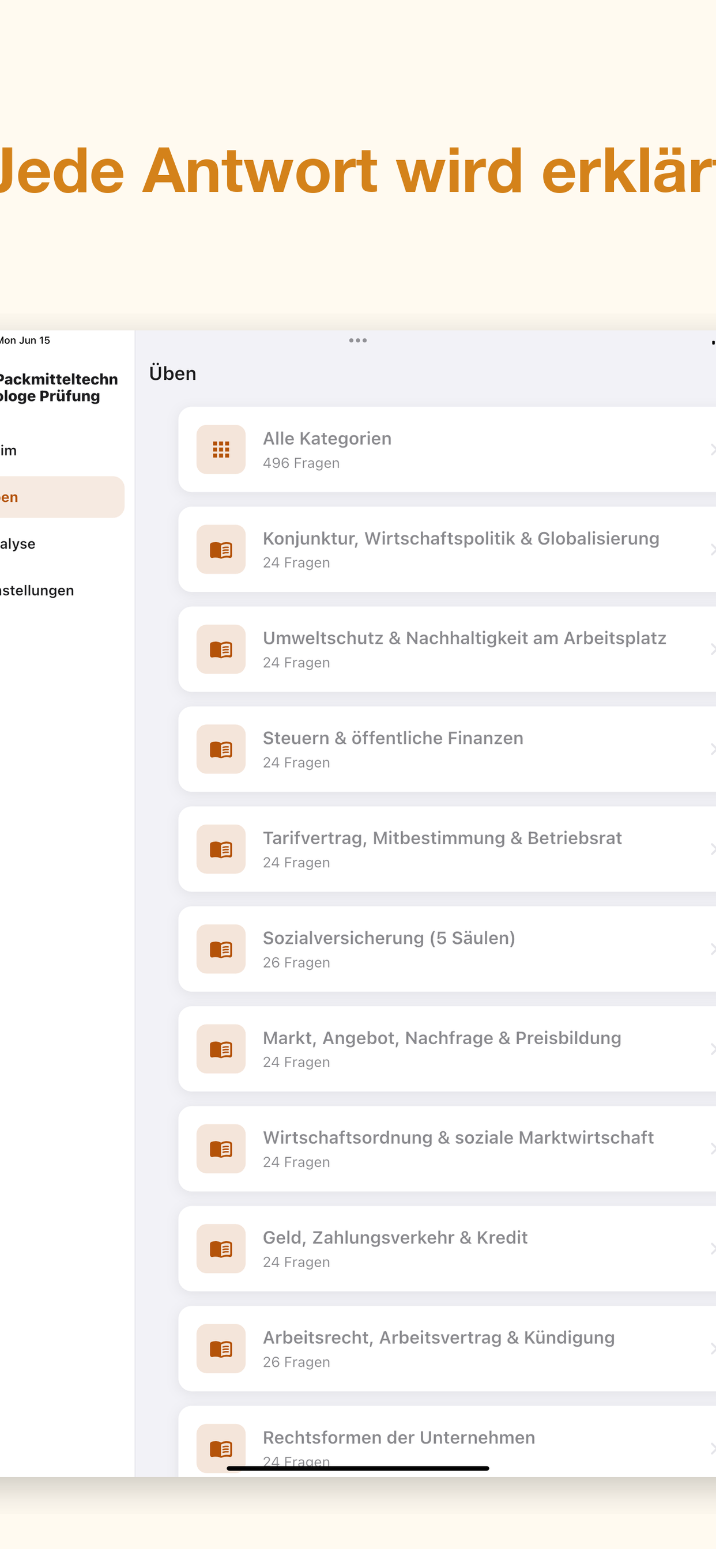Open Umweltschutz & Nachhaltigkeit am Arbeitsplatz category
Viewport: 716px width, 1549px height.
tap(447, 649)
